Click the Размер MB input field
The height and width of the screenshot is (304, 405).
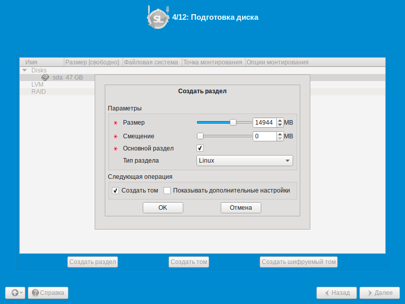264,123
